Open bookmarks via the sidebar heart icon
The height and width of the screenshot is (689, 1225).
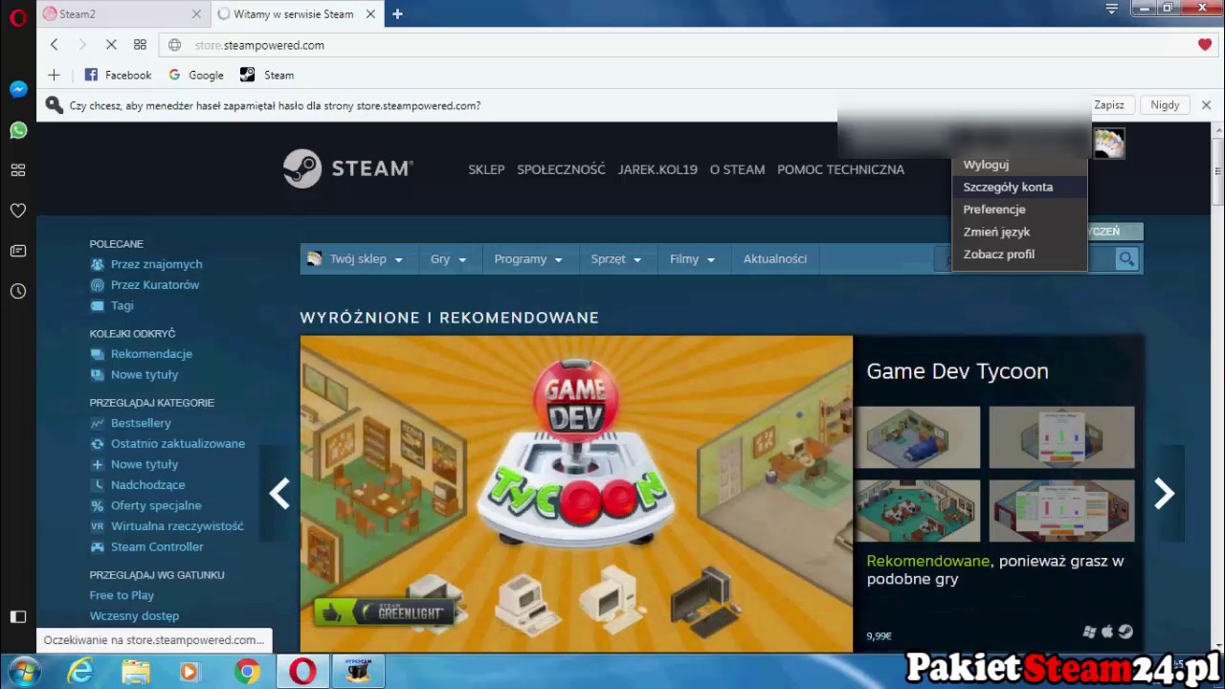18,211
